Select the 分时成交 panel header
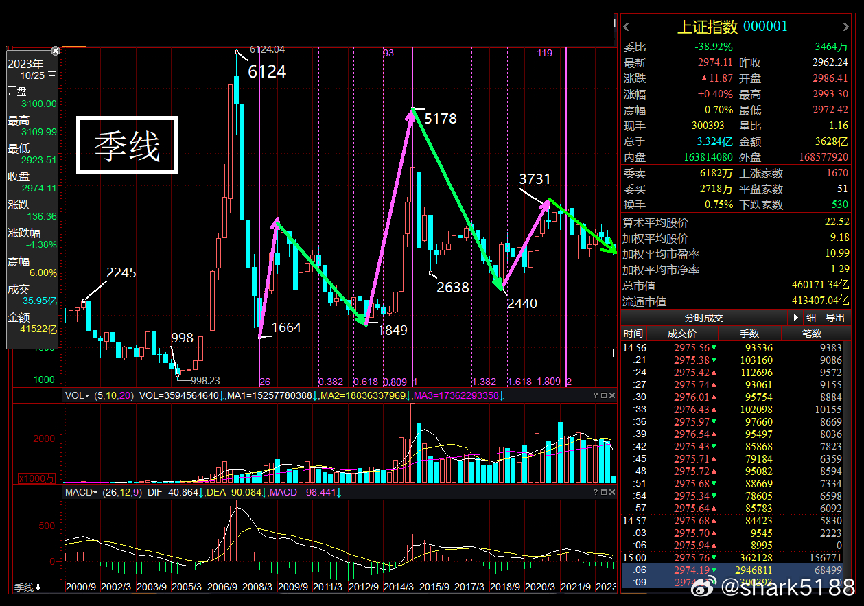This screenshot has height=606, width=864. coord(704,318)
